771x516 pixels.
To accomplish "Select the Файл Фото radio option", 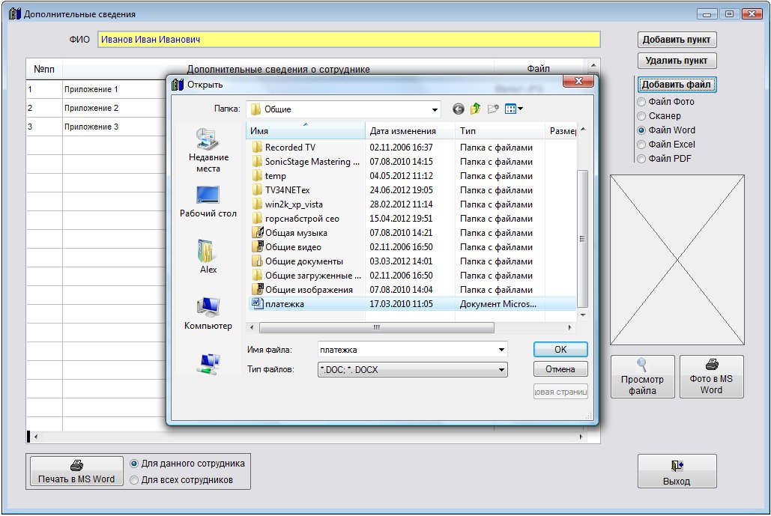I will [641, 102].
